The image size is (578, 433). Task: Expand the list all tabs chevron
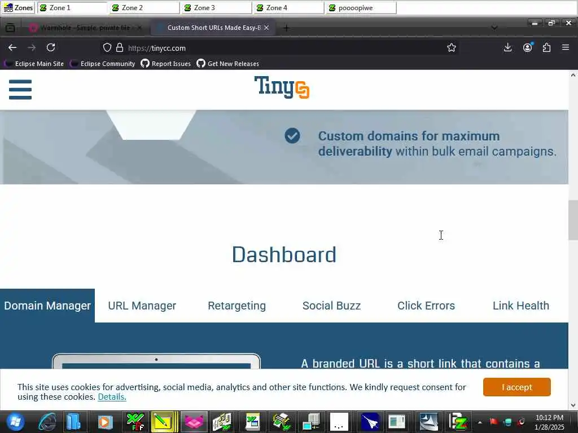494,28
